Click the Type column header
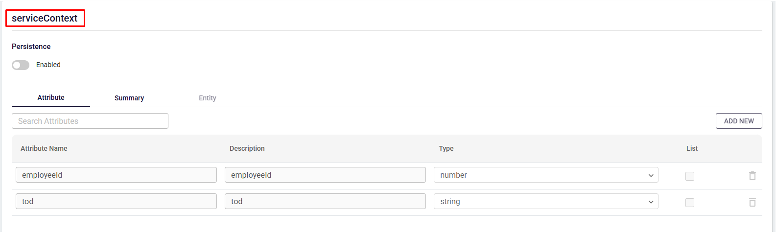The width and height of the screenshot is (776, 235). click(446, 148)
